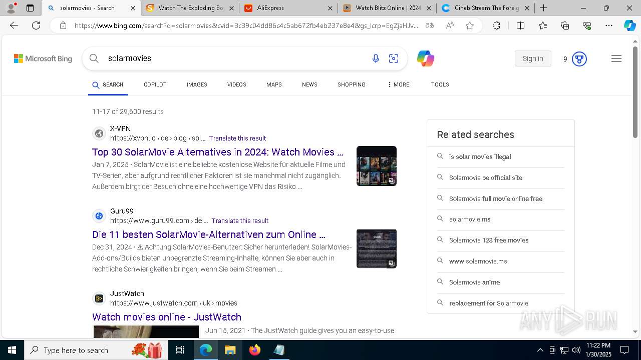Image resolution: width=641 pixels, height=360 pixels.
Task: Open Top 30 SolarMovie Alternatives result
Action: [218, 152]
